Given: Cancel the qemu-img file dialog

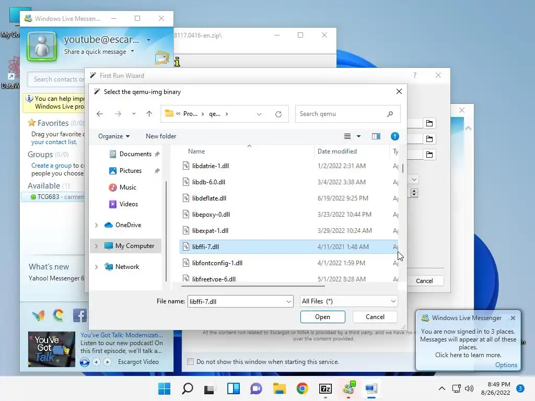Looking at the screenshot, I should [375, 317].
